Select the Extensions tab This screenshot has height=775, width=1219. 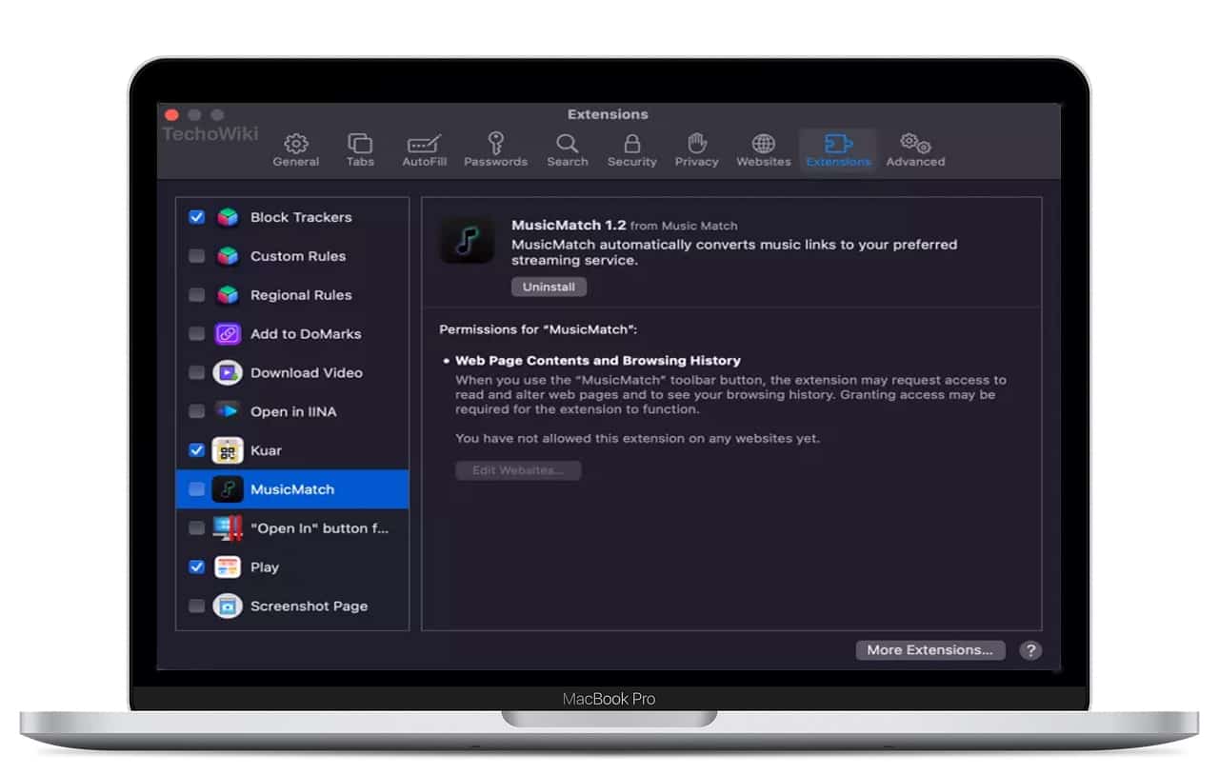[x=838, y=150]
